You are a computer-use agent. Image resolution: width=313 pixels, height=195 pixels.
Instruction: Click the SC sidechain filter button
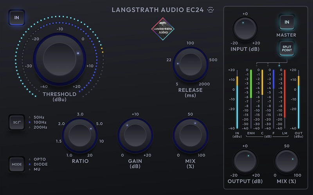[x=16, y=122]
